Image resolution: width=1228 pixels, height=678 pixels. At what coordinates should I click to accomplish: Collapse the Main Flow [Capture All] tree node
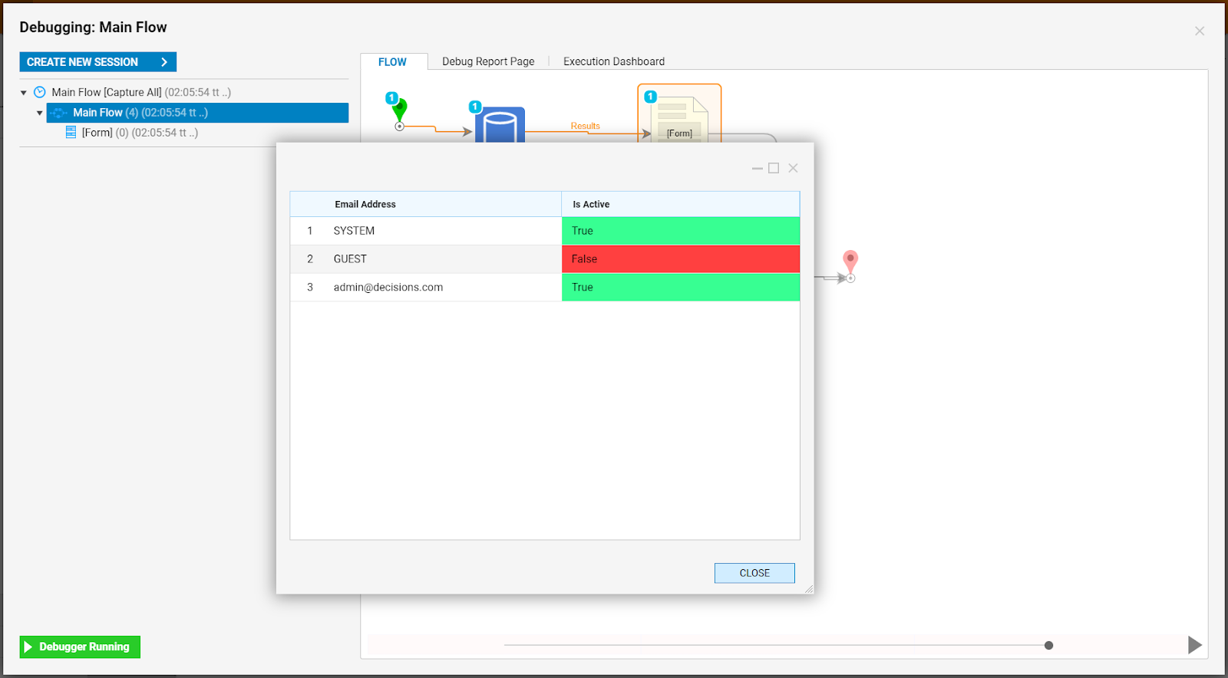pos(24,93)
